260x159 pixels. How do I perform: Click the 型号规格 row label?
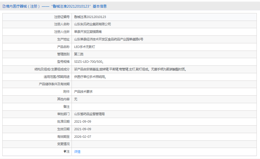63,62
